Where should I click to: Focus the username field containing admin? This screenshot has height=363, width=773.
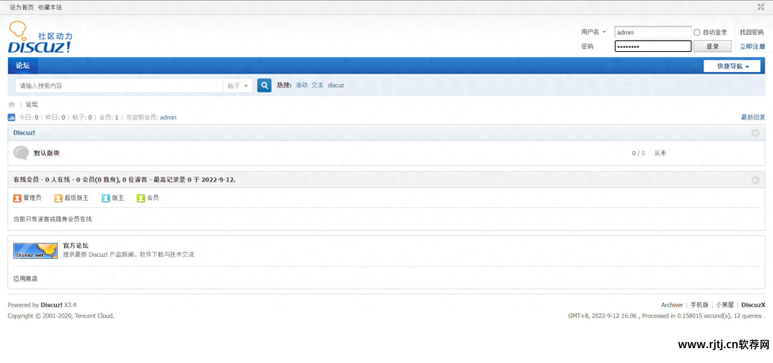pyautogui.click(x=653, y=32)
